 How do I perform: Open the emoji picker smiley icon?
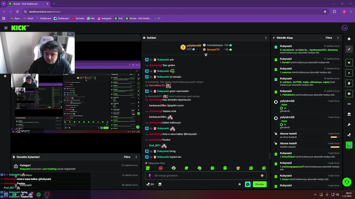pos(262,176)
